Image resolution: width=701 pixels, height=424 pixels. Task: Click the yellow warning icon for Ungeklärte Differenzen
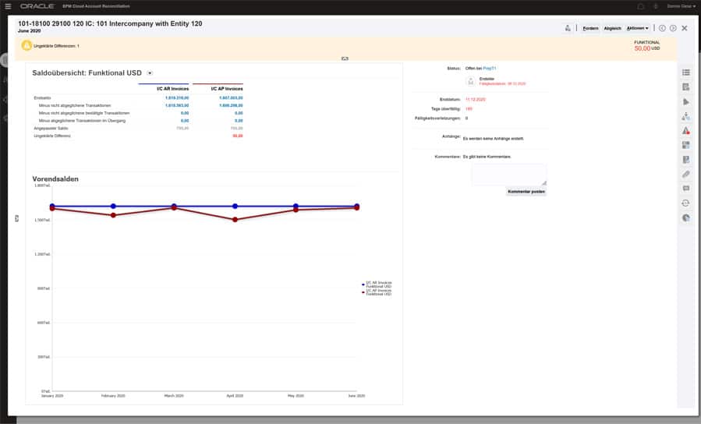click(27, 45)
